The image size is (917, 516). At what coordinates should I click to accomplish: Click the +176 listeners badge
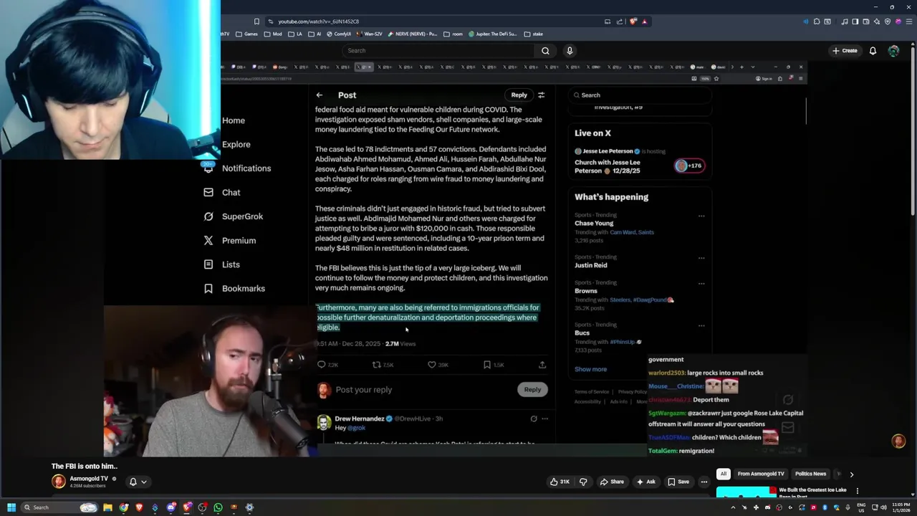(x=690, y=166)
